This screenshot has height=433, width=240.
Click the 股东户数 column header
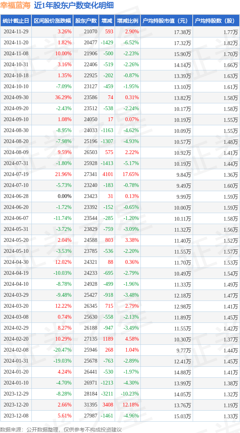[86, 21]
